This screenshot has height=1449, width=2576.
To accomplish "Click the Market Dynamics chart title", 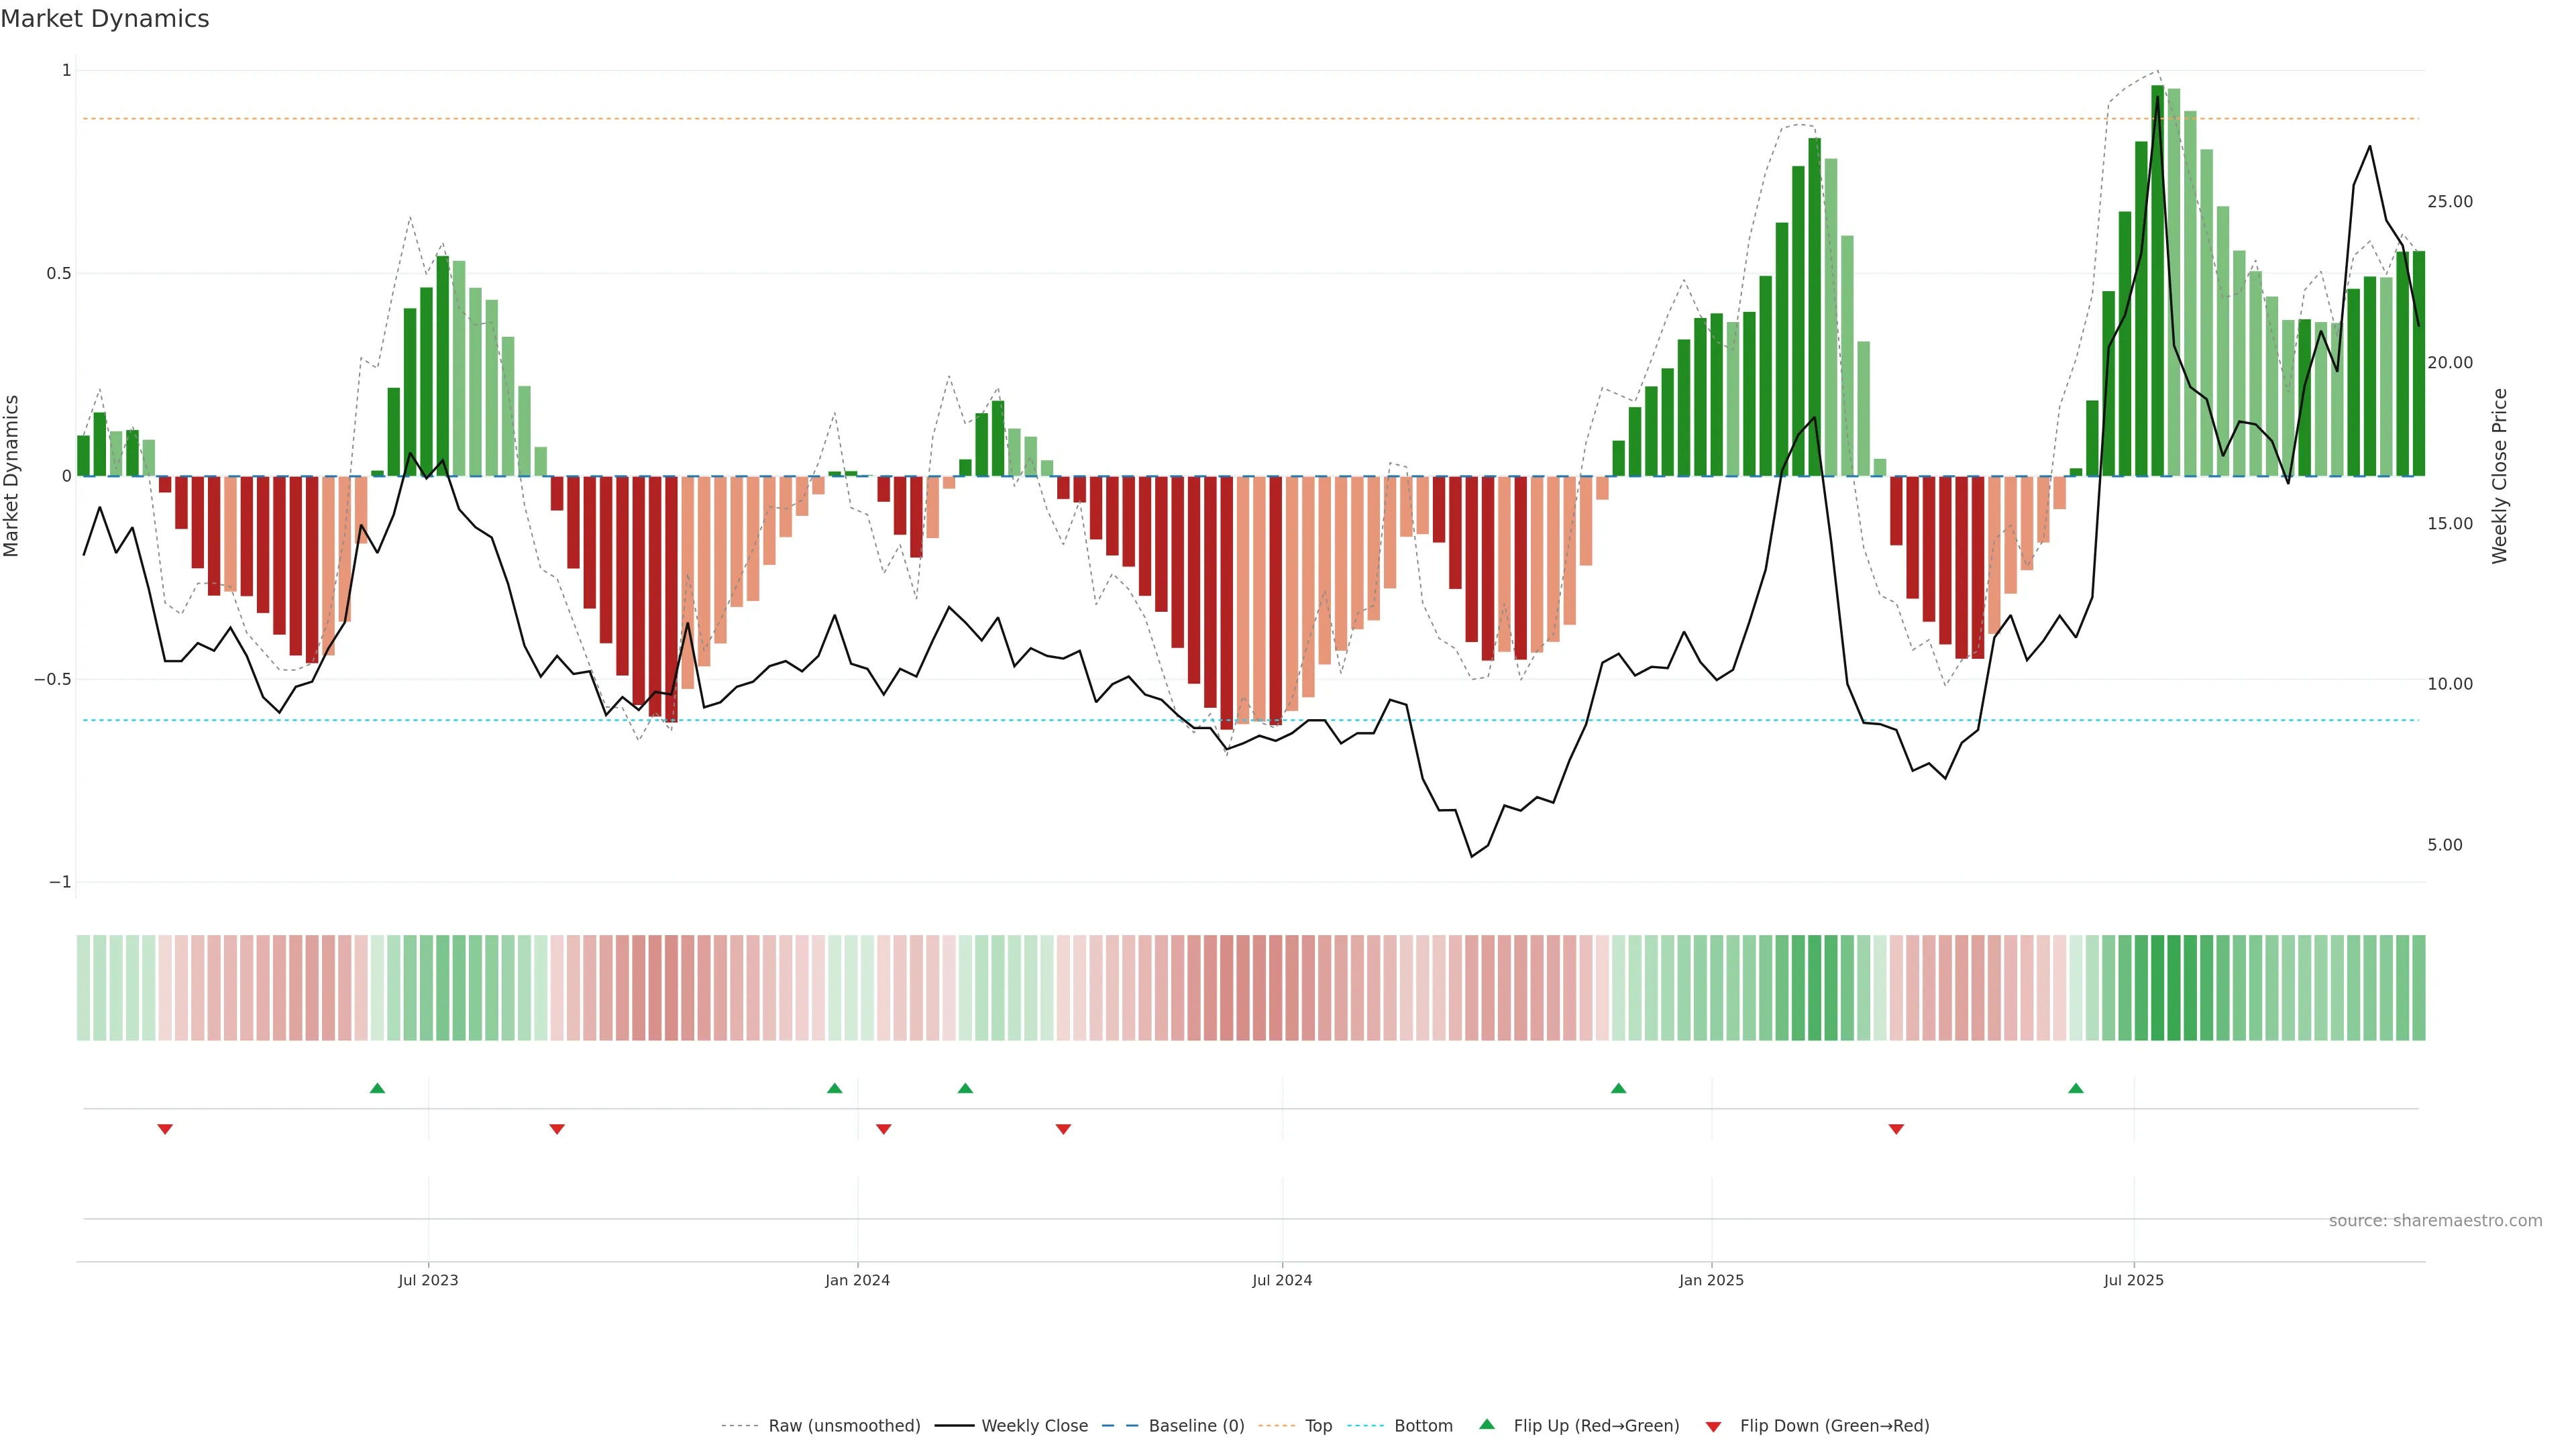I will 105,19.
